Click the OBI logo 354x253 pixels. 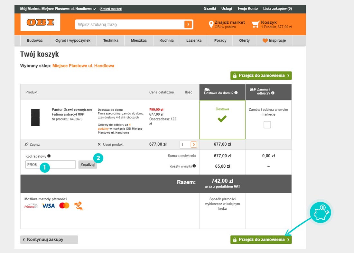tap(41, 22)
